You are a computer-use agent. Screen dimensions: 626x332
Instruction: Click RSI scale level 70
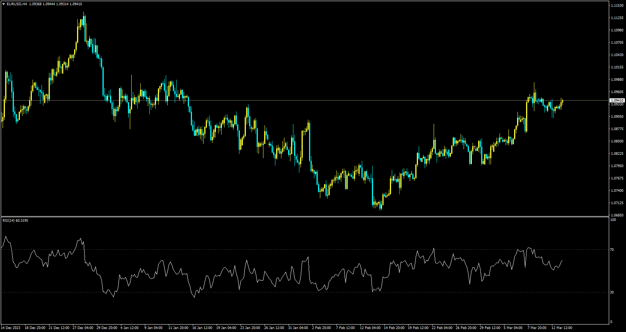(x=612, y=250)
